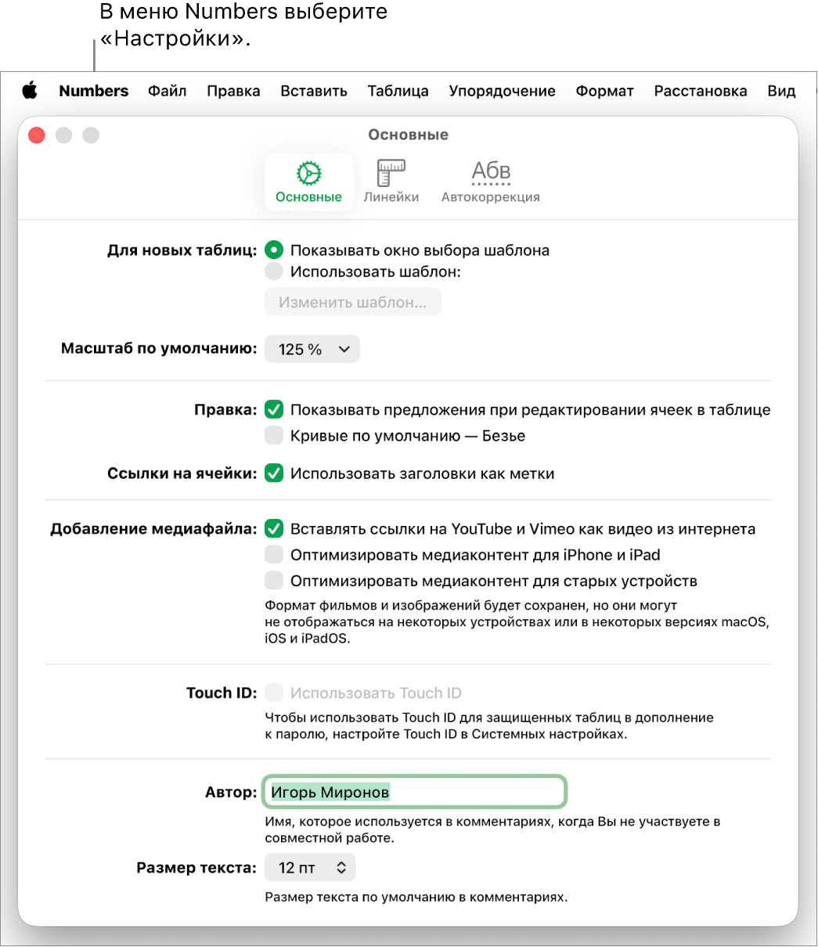The width and height of the screenshot is (818, 947).
Task: Open the Автокоррекция Абв icon tab
Action: [491, 182]
